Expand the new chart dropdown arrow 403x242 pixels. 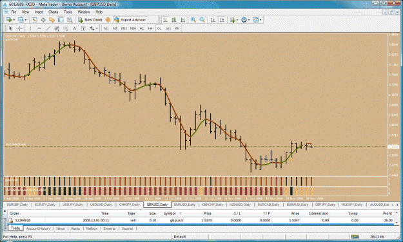pos(14,20)
